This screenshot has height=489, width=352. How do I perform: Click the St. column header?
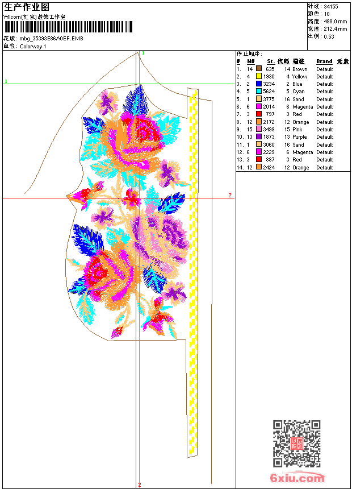click(x=271, y=61)
